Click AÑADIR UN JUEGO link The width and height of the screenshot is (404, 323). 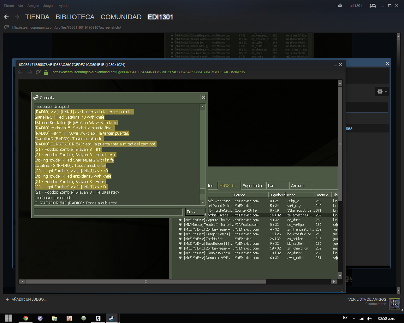(x=29, y=299)
